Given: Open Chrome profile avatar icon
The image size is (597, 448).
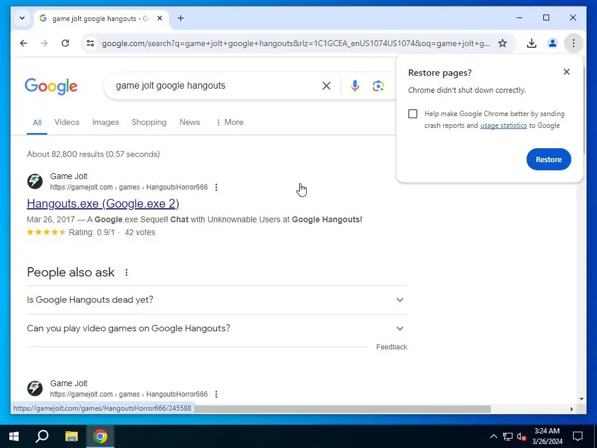Looking at the screenshot, I should (x=553, y=43).
